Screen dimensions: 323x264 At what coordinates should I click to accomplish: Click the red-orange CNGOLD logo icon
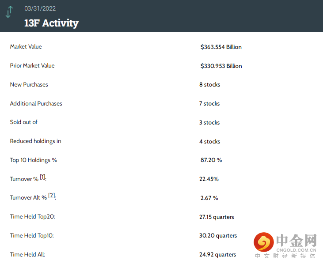(x=264, y=242)
